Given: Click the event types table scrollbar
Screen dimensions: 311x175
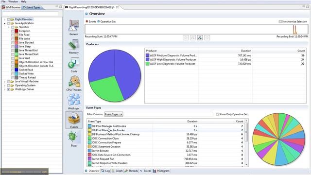Looking at the screenshot, I should 246,143.
